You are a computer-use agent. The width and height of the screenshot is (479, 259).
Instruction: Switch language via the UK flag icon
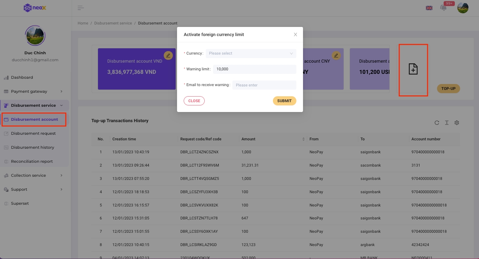(x=429, y=8)
